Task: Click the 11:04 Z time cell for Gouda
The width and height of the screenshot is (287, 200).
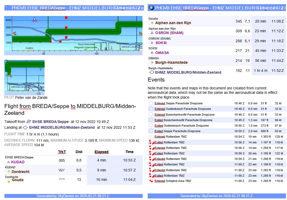Action: pyautogui.click(x=129, y=180)
